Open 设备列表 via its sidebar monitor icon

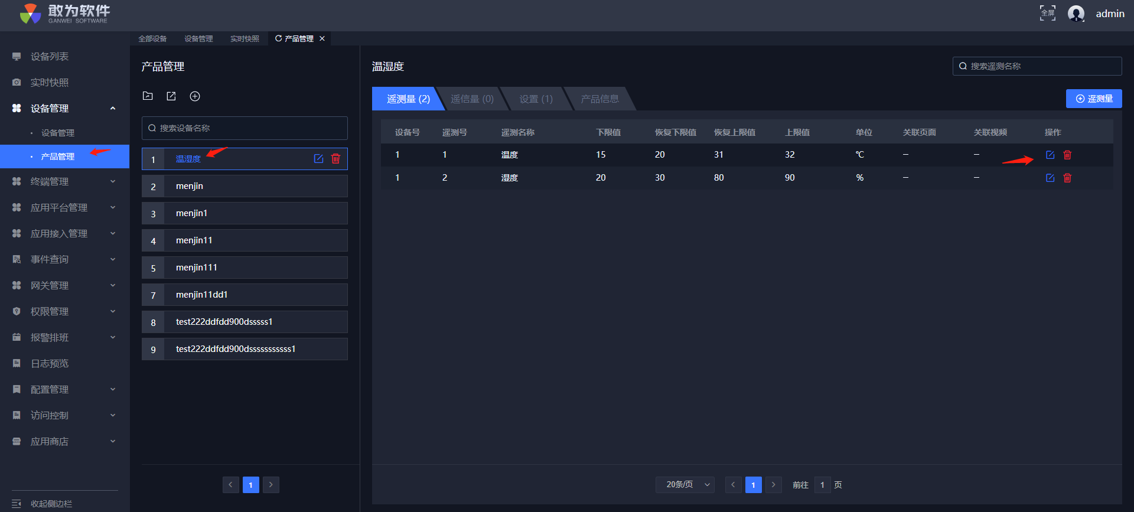pos(17,57)
